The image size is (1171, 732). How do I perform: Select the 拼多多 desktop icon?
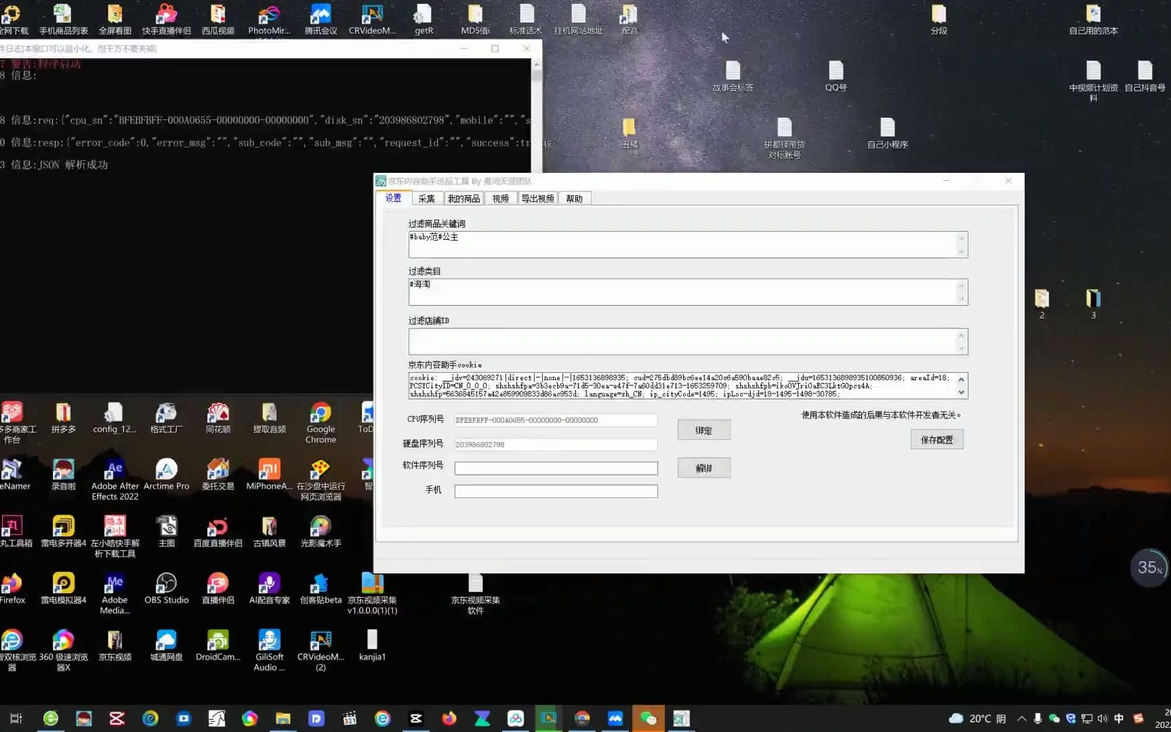tap(63, 418)
